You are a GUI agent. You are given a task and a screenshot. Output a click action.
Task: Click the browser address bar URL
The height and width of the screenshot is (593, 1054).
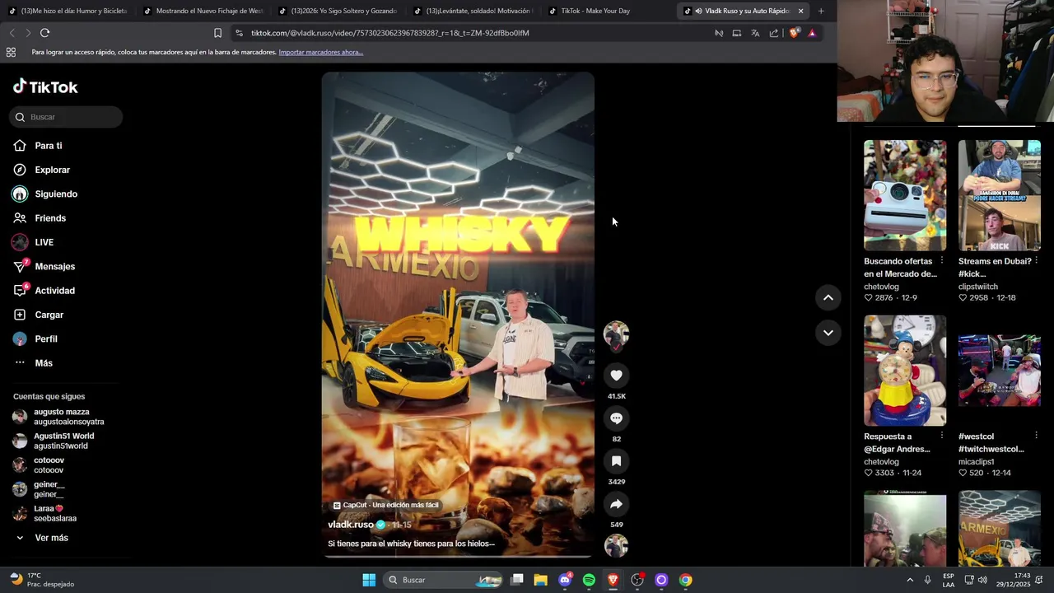coord(389,33)
